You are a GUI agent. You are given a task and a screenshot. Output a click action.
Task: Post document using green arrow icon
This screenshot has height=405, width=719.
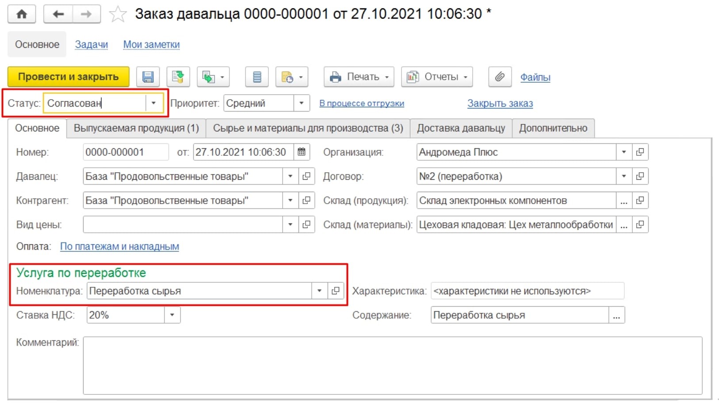coord(178,77)
